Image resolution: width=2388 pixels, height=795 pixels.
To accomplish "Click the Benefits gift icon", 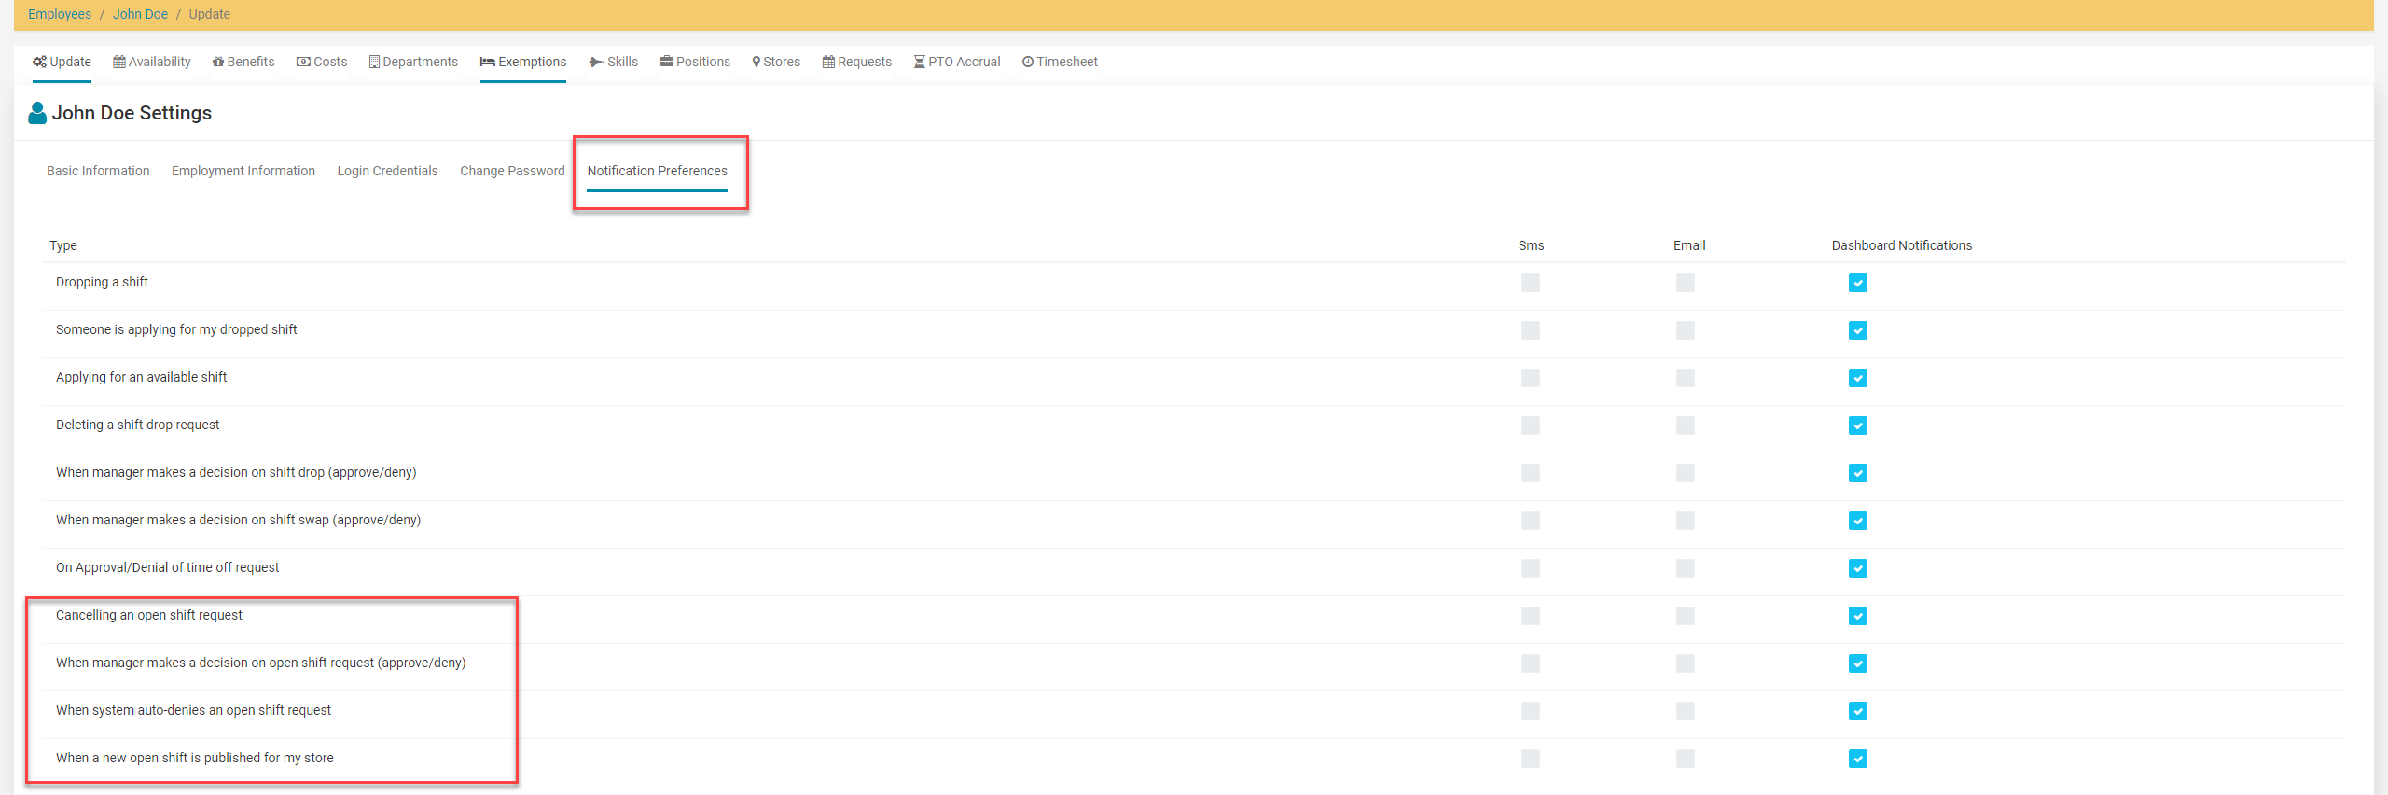I will pyautogui.click(x=218, y=62).
